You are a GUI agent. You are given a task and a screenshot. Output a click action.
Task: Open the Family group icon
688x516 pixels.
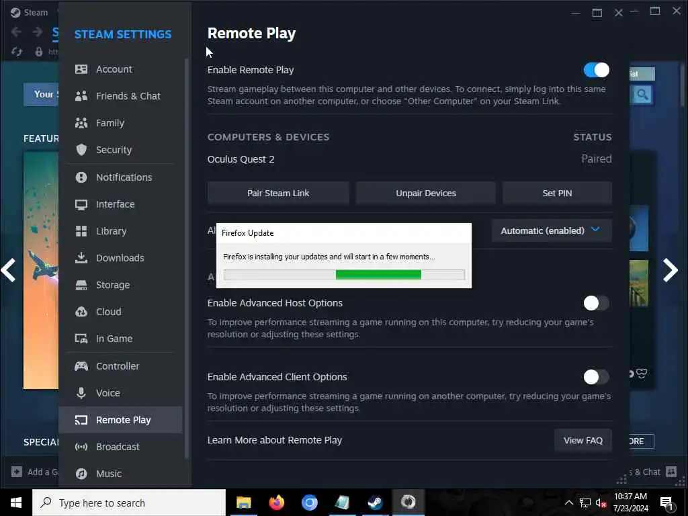81,123
